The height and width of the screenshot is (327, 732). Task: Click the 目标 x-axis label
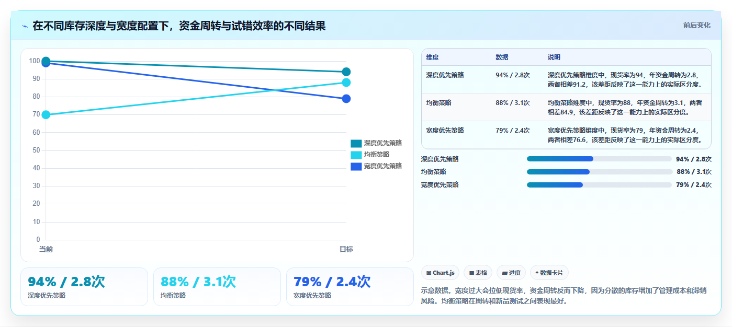click(x=346, y=249)
